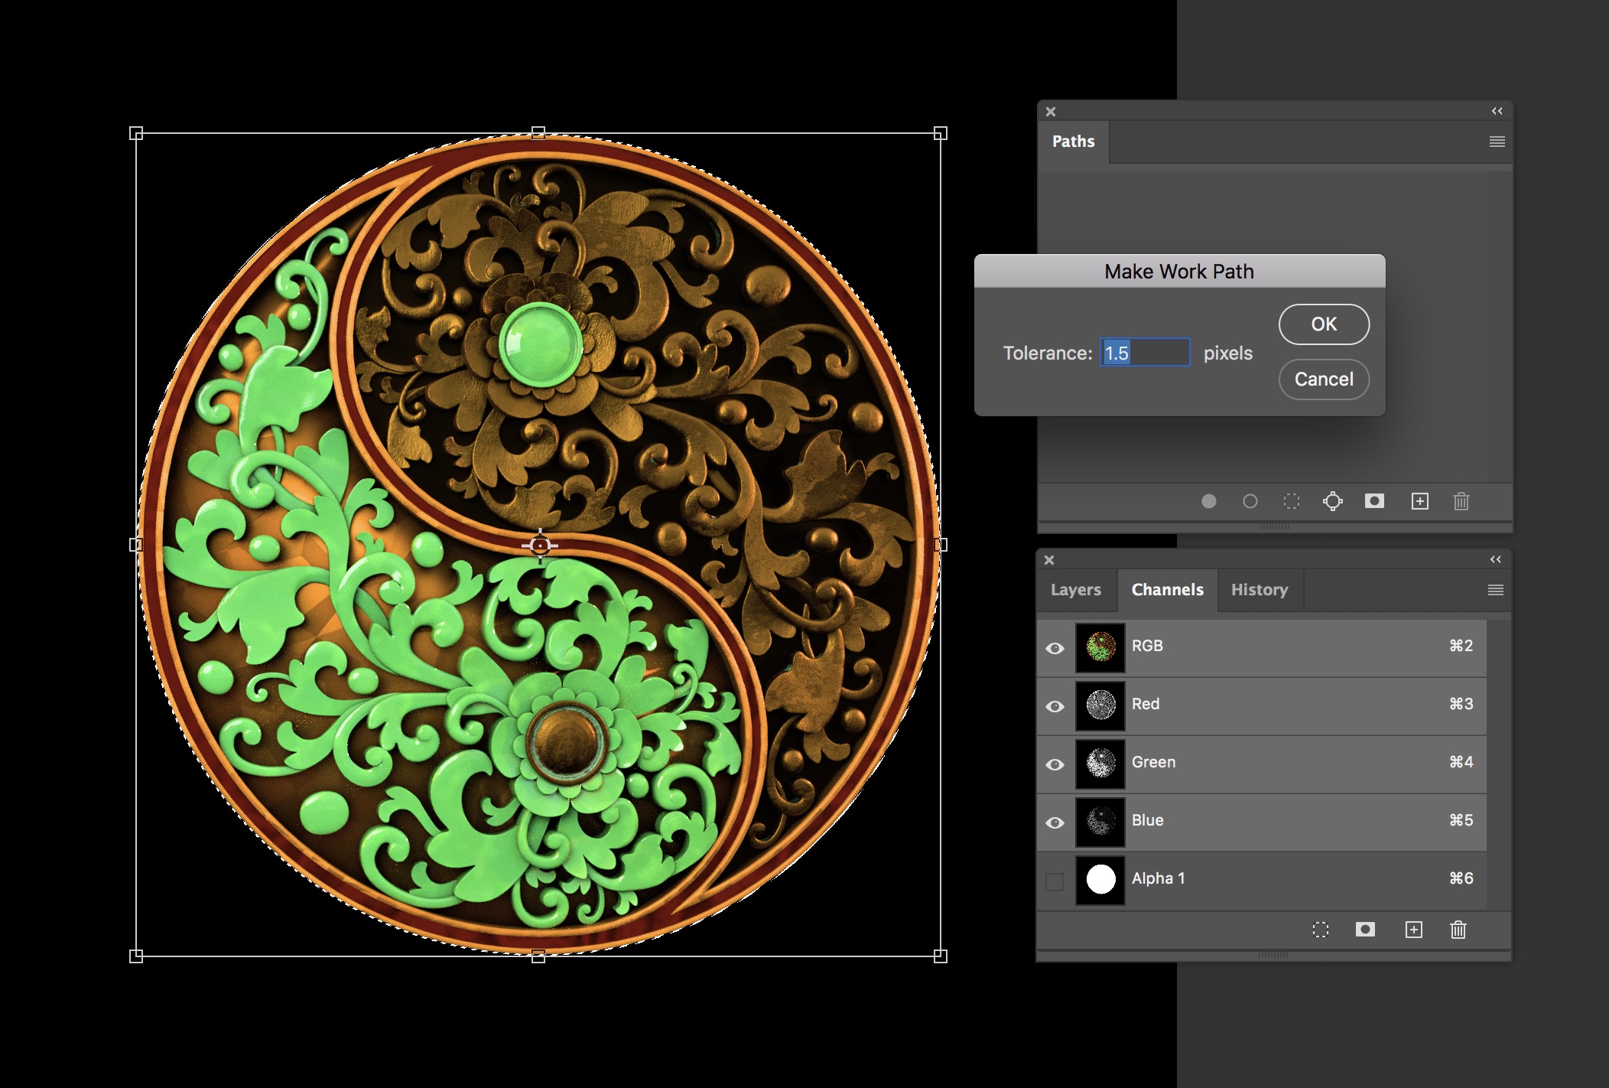Collapse Channels panel with double arrows

[1495, 559]
